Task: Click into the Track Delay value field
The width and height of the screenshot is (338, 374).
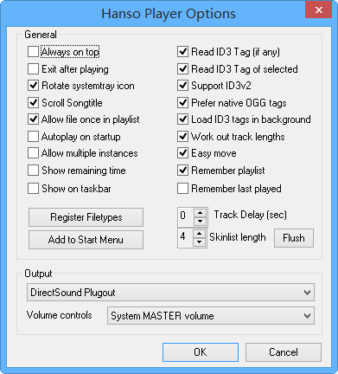Action: pos(186,217)
